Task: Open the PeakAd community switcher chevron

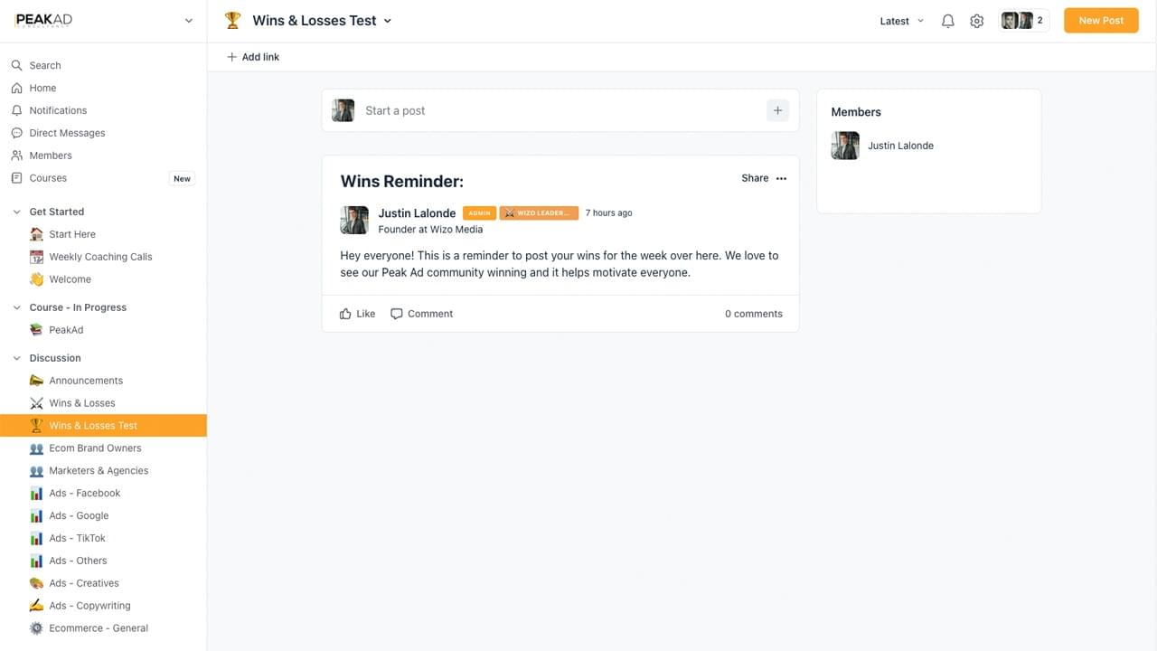Action: (x=188, y=21)
